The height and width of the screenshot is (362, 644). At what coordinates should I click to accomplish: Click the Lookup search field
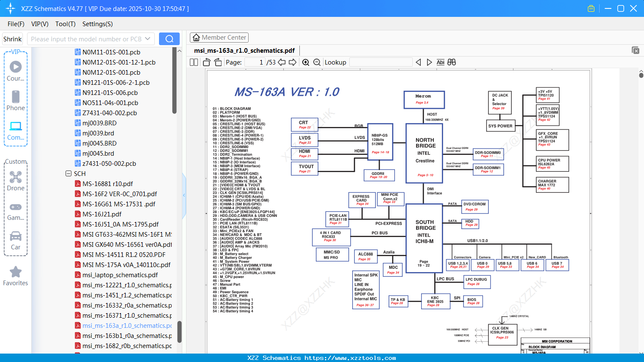(x=381, y=62)
